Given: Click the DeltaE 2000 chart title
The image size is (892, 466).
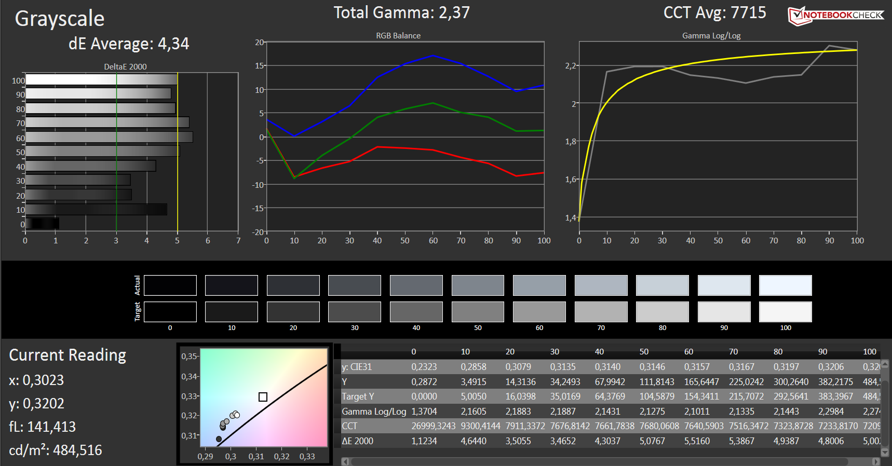Looking at the screenshot, I should (x=125, y=67).
